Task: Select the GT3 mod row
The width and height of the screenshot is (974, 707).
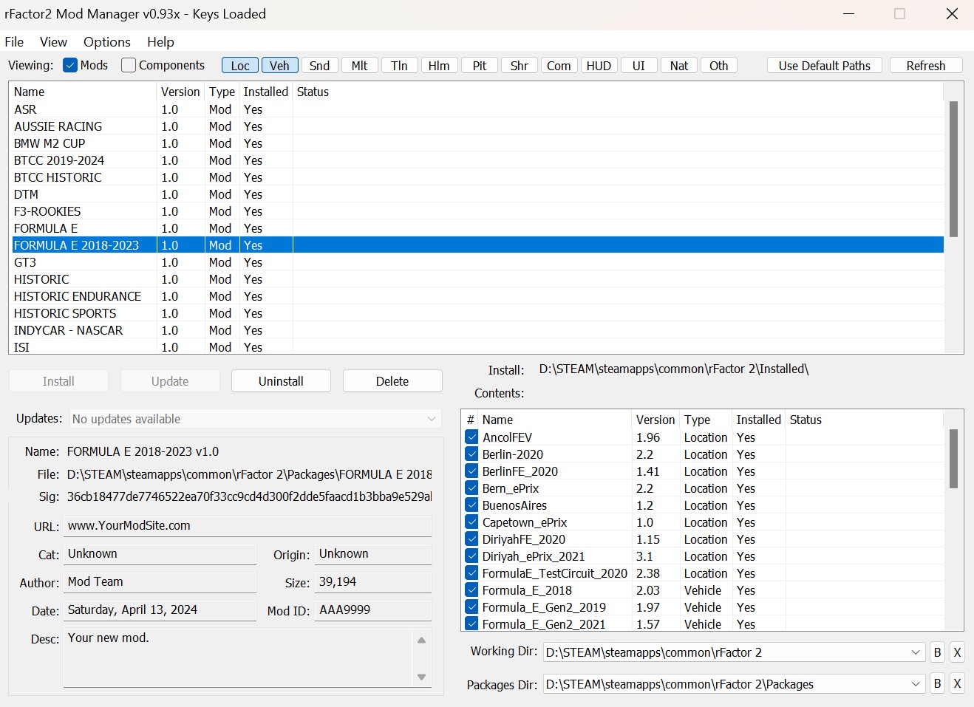Action: (477, 262)
